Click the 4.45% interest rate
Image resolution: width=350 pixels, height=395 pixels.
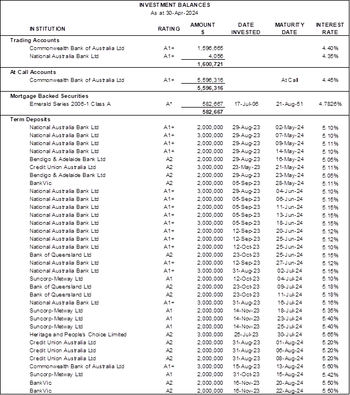coord(330,80)
